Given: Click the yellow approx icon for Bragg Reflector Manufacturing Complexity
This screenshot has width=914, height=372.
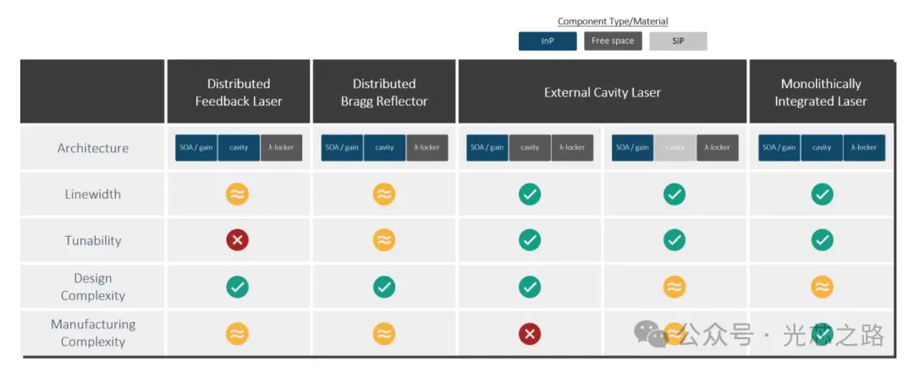Looking at the screenshot, I should (383, 334).
